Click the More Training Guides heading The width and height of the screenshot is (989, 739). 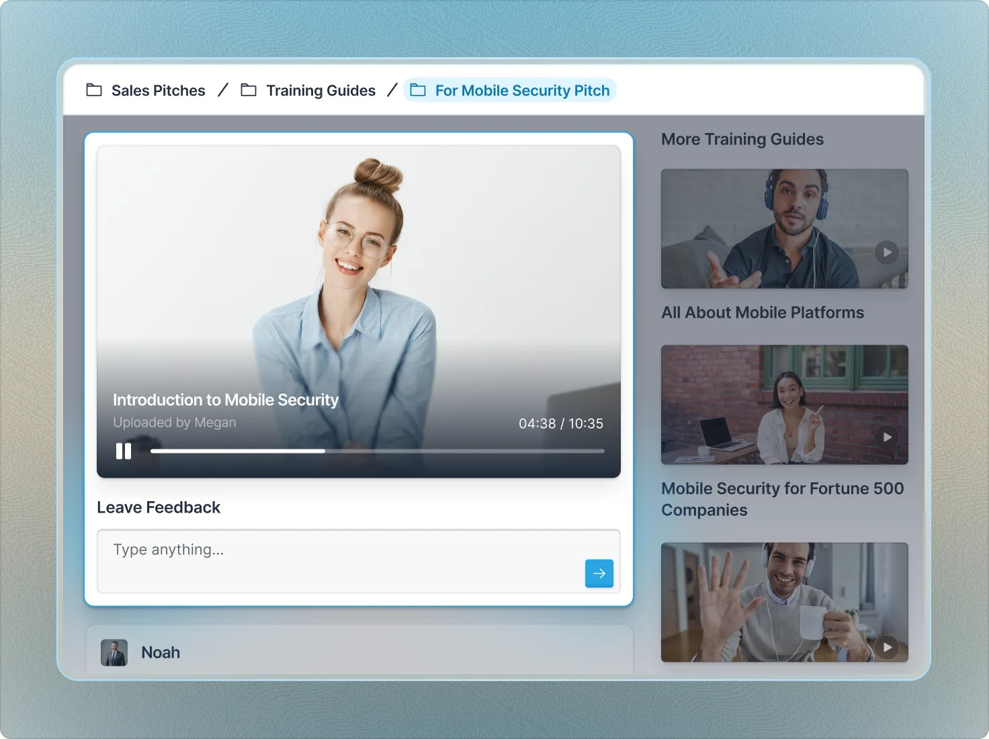point(742,139)
